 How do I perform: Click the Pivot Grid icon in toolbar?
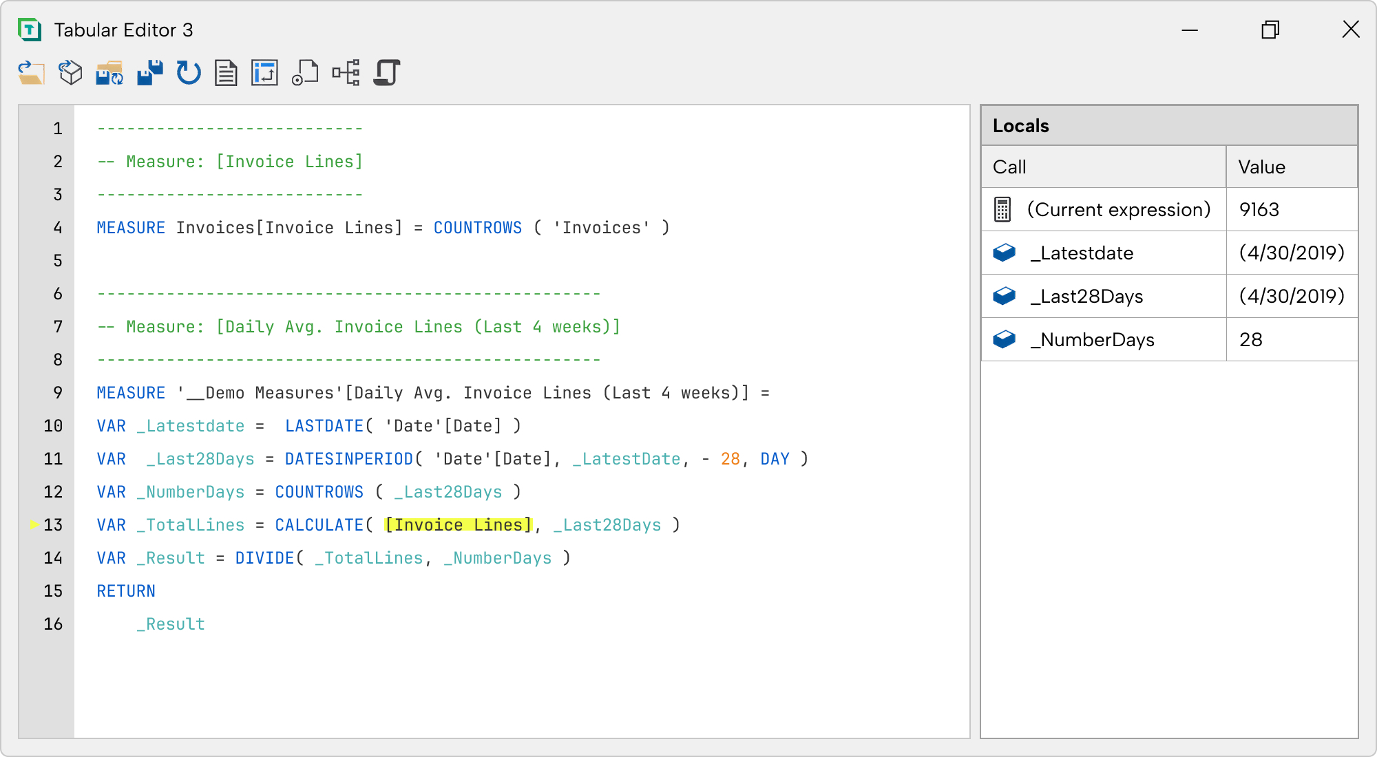click(x=265, y=72)
